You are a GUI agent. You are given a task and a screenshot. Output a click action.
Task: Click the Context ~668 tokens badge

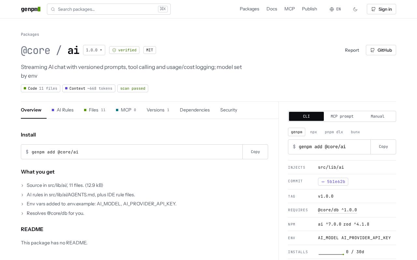coord(89,88)
